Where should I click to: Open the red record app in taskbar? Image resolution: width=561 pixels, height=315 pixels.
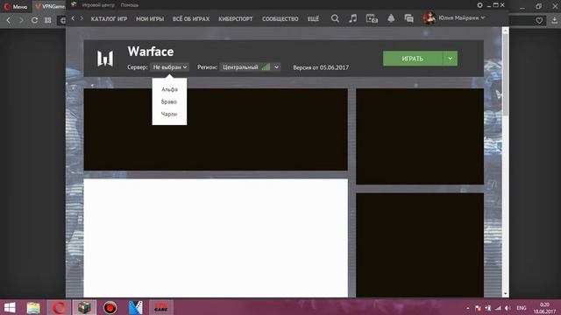coord(110,307)
